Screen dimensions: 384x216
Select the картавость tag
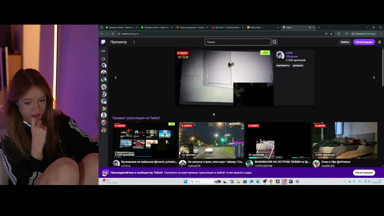[283, 65]
